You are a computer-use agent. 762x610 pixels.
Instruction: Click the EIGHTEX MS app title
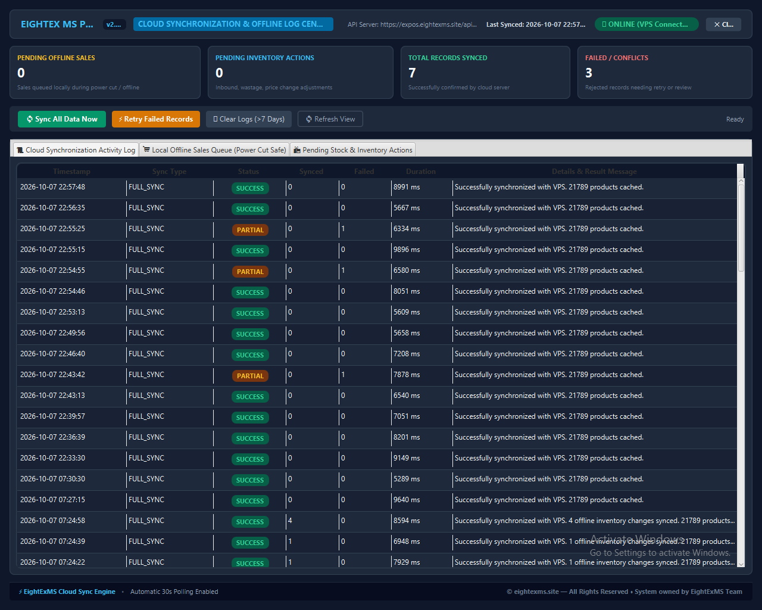click(57, 24)
